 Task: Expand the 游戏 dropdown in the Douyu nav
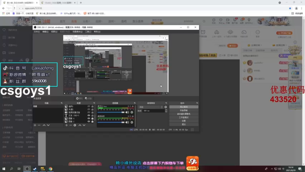point(112,21)
